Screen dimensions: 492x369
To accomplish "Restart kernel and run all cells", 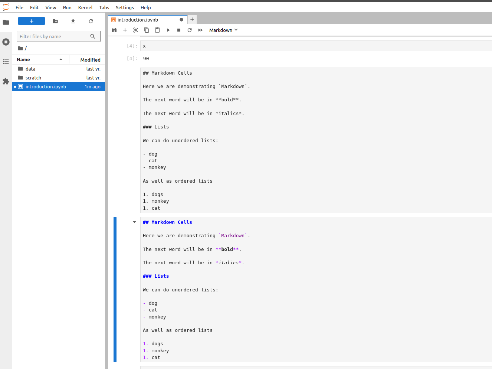I will pyautogui.click(x=200, y=30).
